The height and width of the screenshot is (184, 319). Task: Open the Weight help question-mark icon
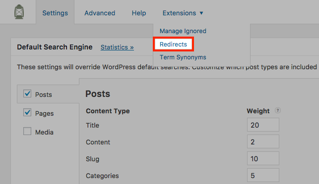tap(278, 110)
